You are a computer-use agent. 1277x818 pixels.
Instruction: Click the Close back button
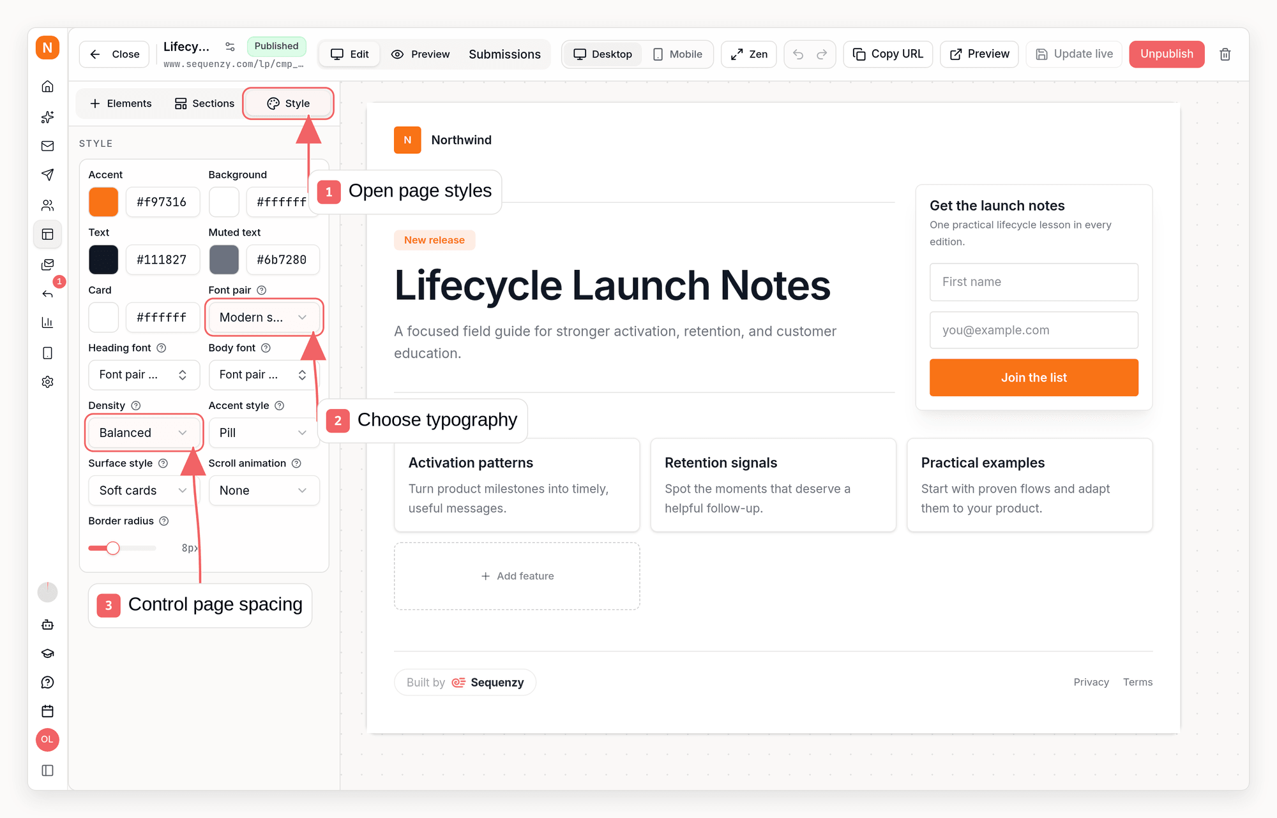point(114,54)
